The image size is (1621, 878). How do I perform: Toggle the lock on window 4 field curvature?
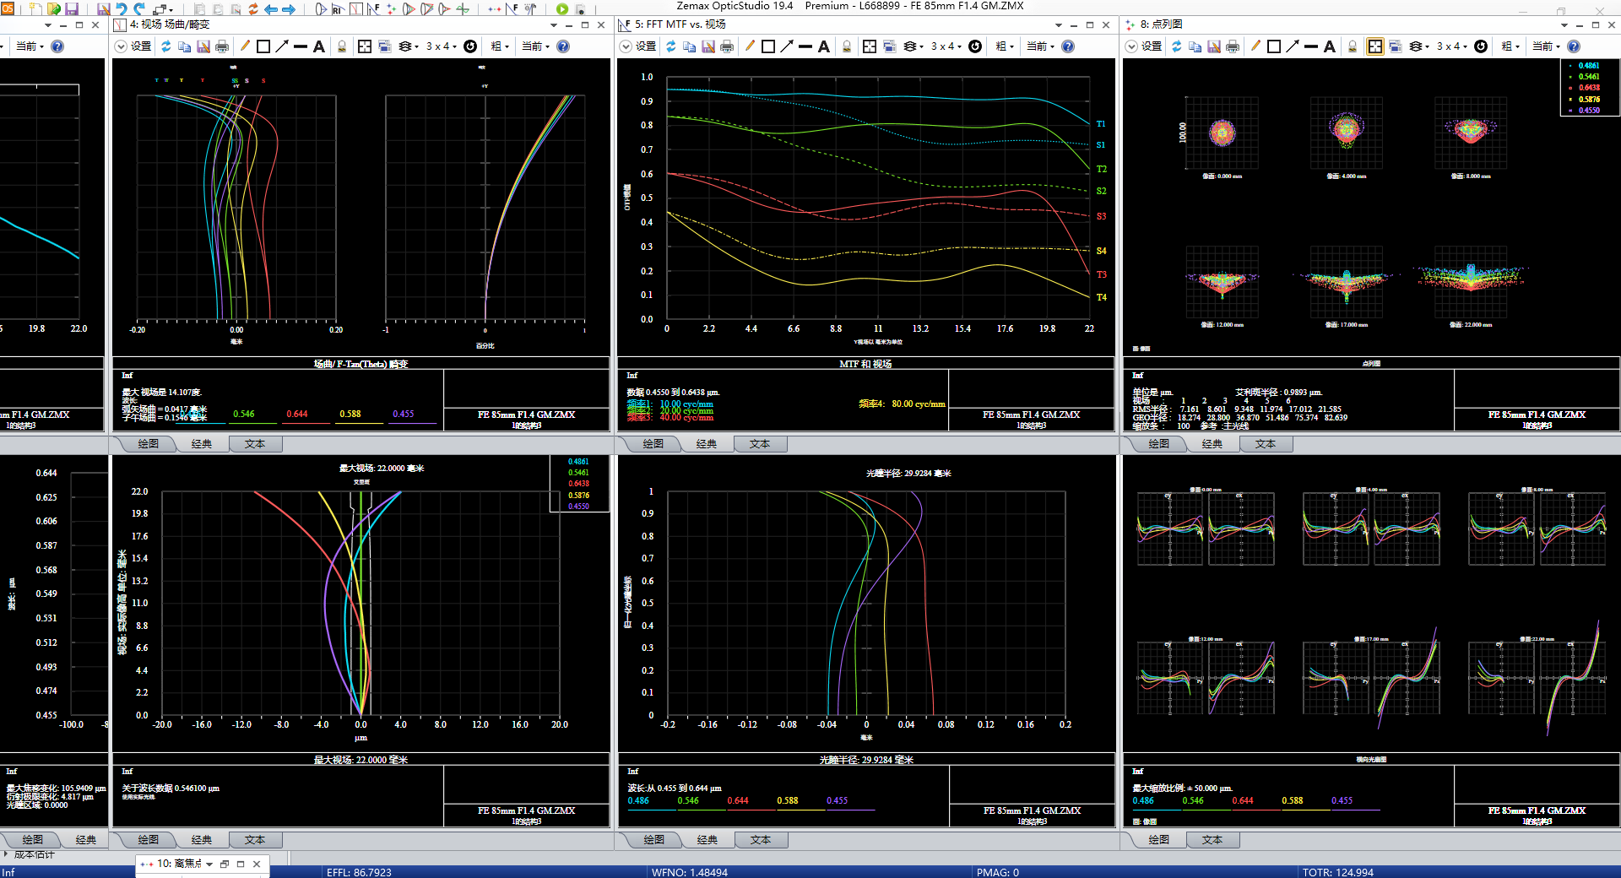342,46
